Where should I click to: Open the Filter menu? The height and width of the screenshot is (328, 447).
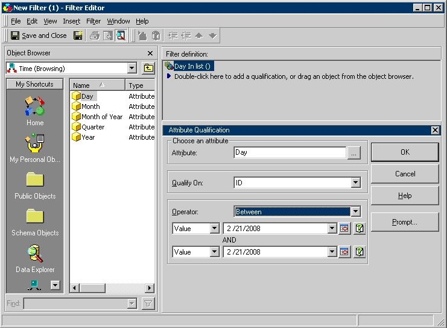tap(94, 21)
